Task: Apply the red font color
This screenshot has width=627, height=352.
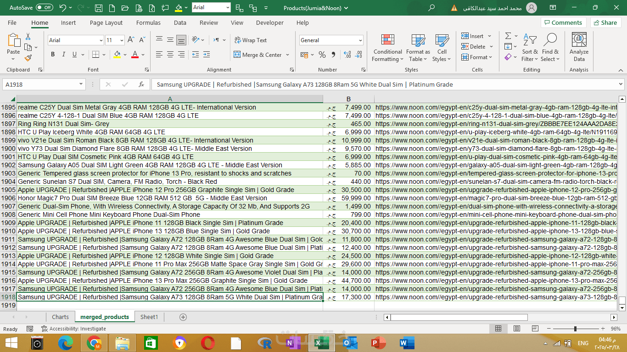Action: click(x=135, y=55)
